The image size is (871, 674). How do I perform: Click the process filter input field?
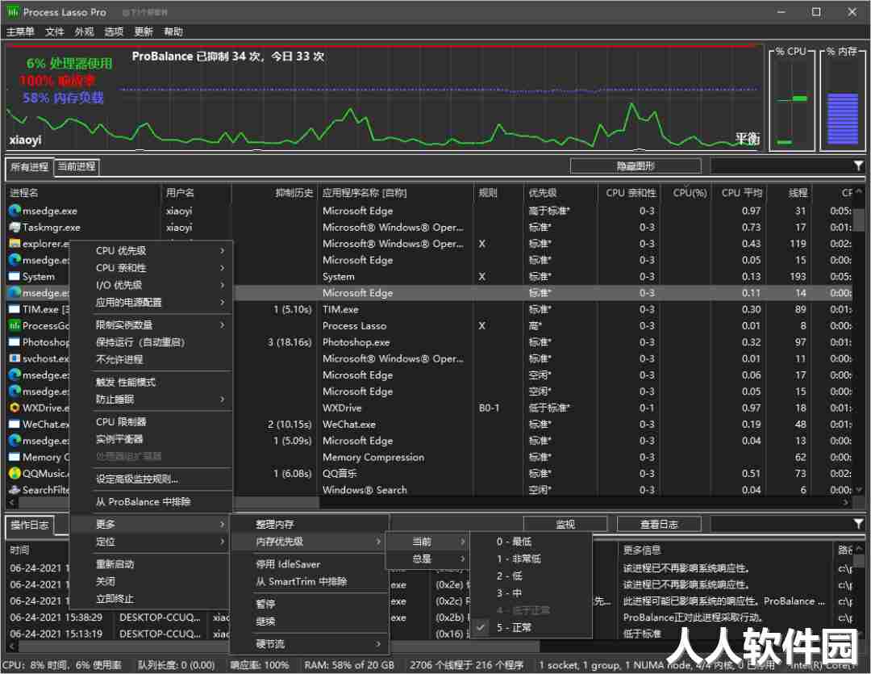[x=781, y=165]
